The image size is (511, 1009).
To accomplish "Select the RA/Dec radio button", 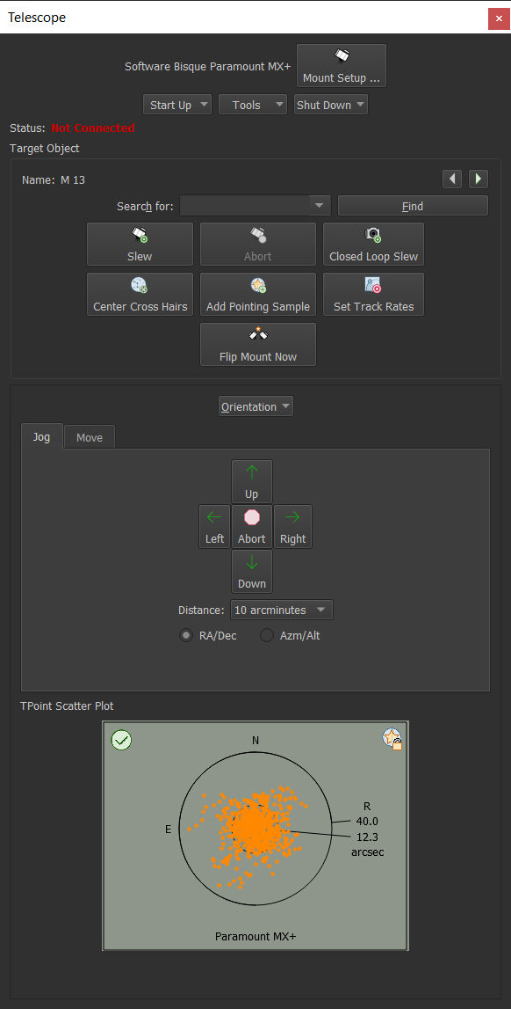I will pyautogui.click(x=186, y=636).
